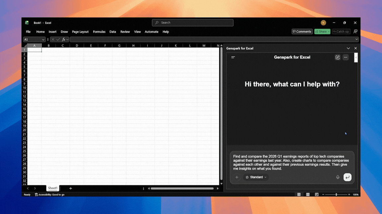Select row 10 header
The width and height of the screenshot is (382, 214).
point(24,88)
